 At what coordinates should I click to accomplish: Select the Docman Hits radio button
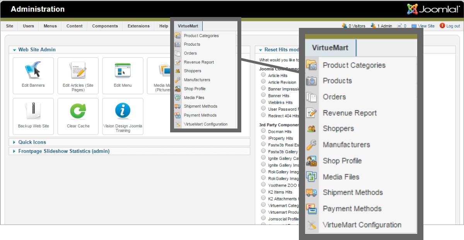pos(263,131)
